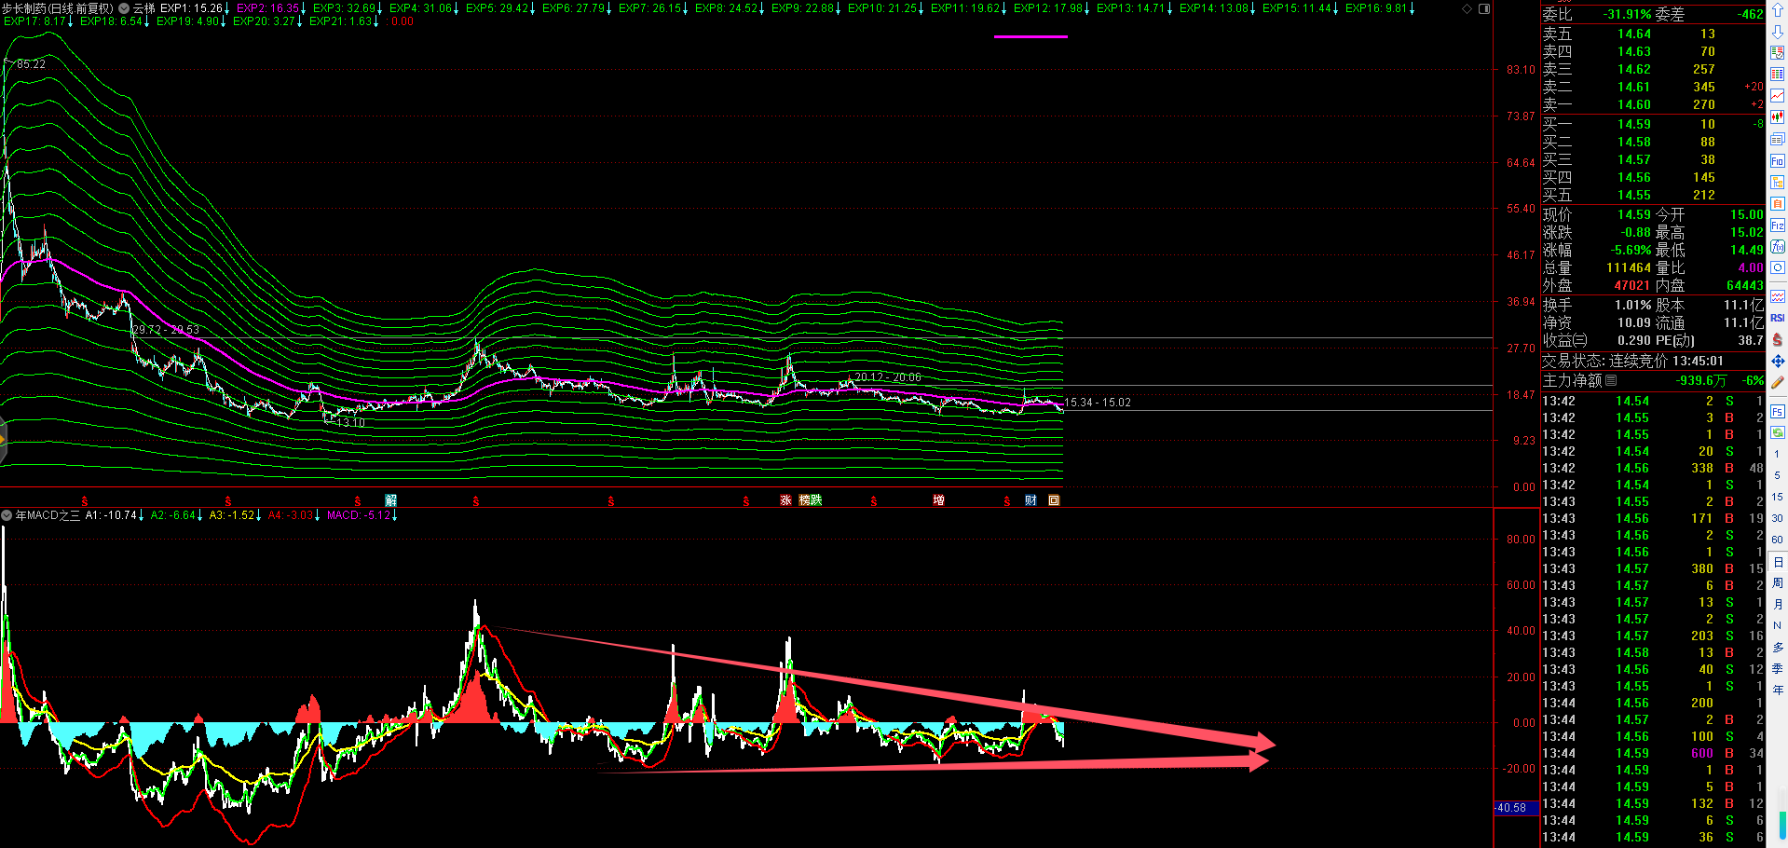The height and width of the screenshot is (848, 1788).
Task: Click the 338-lot trade row at 13:42
Action: (x=1653, y=468)
